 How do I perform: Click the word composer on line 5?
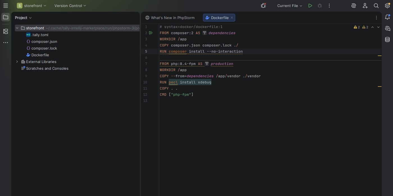[178, 51]
